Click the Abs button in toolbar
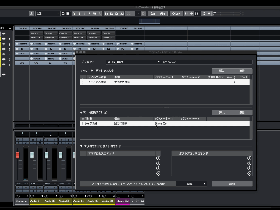 pyautogui.click(x=163, y=13)
